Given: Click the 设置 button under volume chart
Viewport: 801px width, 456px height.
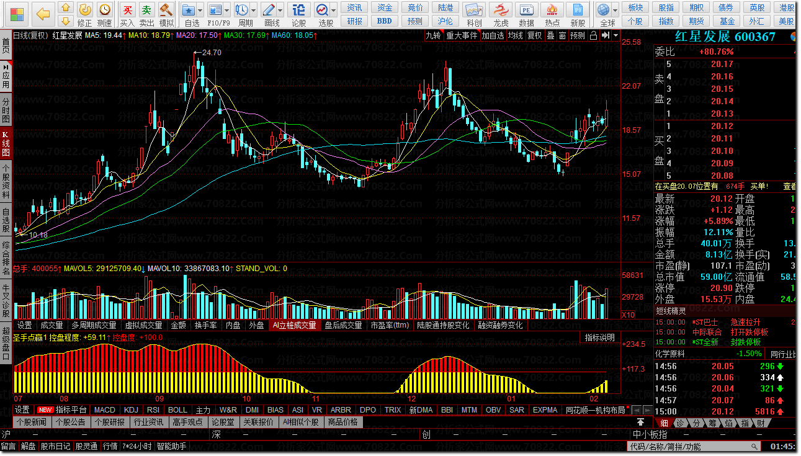Looking at the screenshot, I should point(25,325).
